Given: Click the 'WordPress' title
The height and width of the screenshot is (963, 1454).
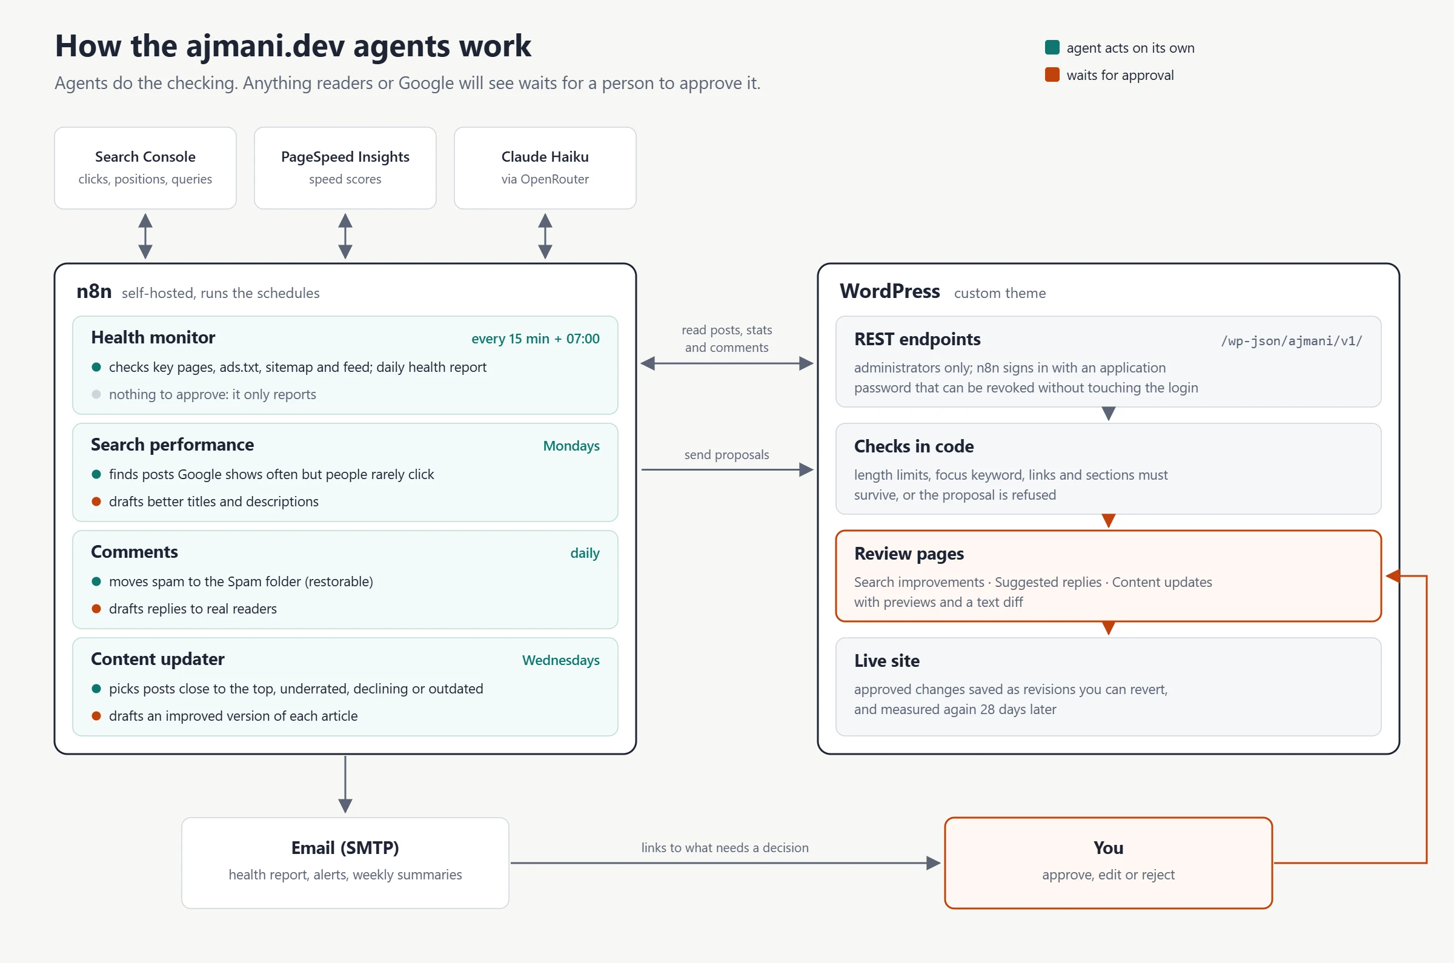Looking at the screenshot, I should point(889,291).
